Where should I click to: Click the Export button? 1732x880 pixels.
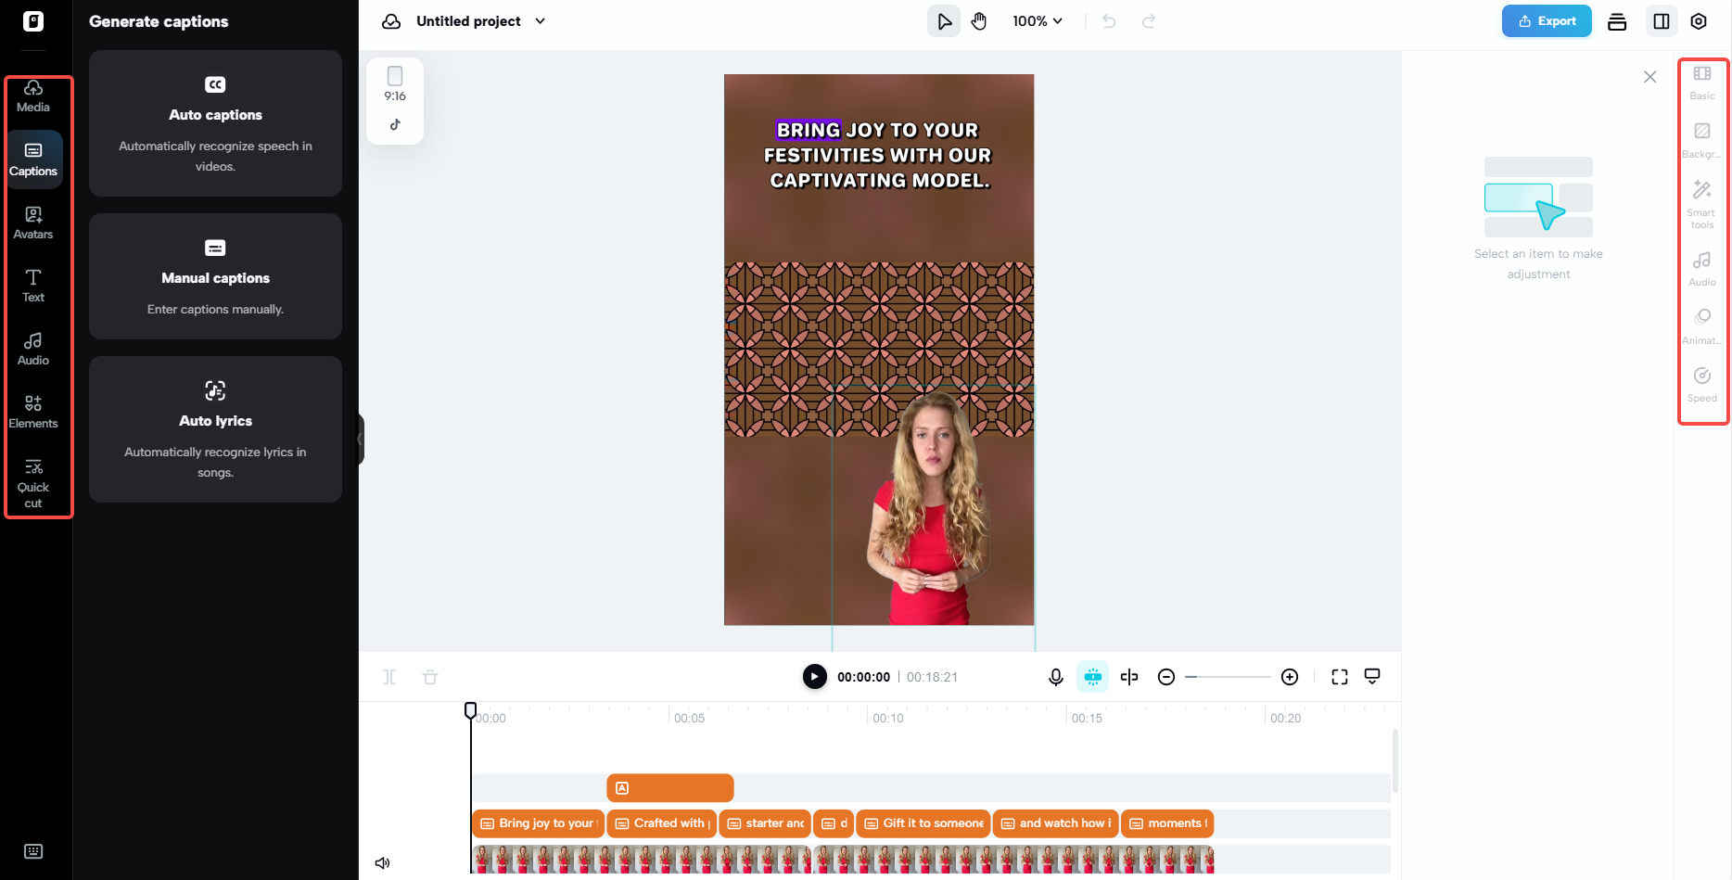1547,21
